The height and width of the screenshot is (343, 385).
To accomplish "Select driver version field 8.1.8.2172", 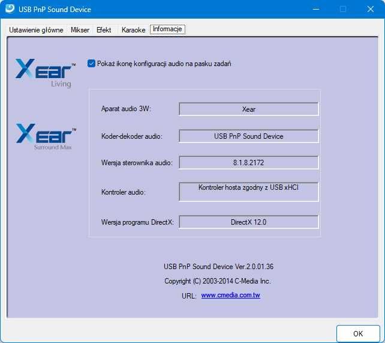I will pyautogui.click(x=249, y=163).
